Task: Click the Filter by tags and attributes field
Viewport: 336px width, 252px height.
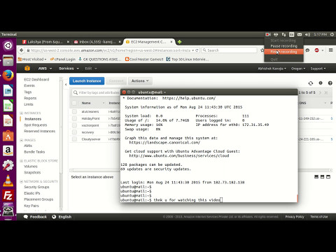Action: coord(96,92)
